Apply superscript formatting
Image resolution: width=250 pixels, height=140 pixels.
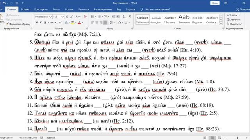pyautogui.click(x=60, y=23)
